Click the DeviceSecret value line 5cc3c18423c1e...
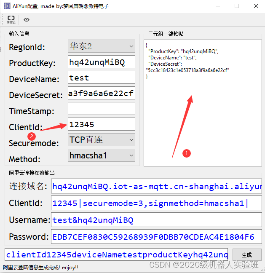 point(187,70)
